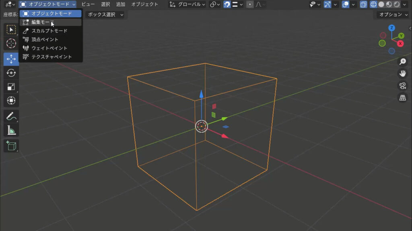Open the オブジェクト menu in header
The width and height of the screenshot is (412, 231).
point(144,4)
